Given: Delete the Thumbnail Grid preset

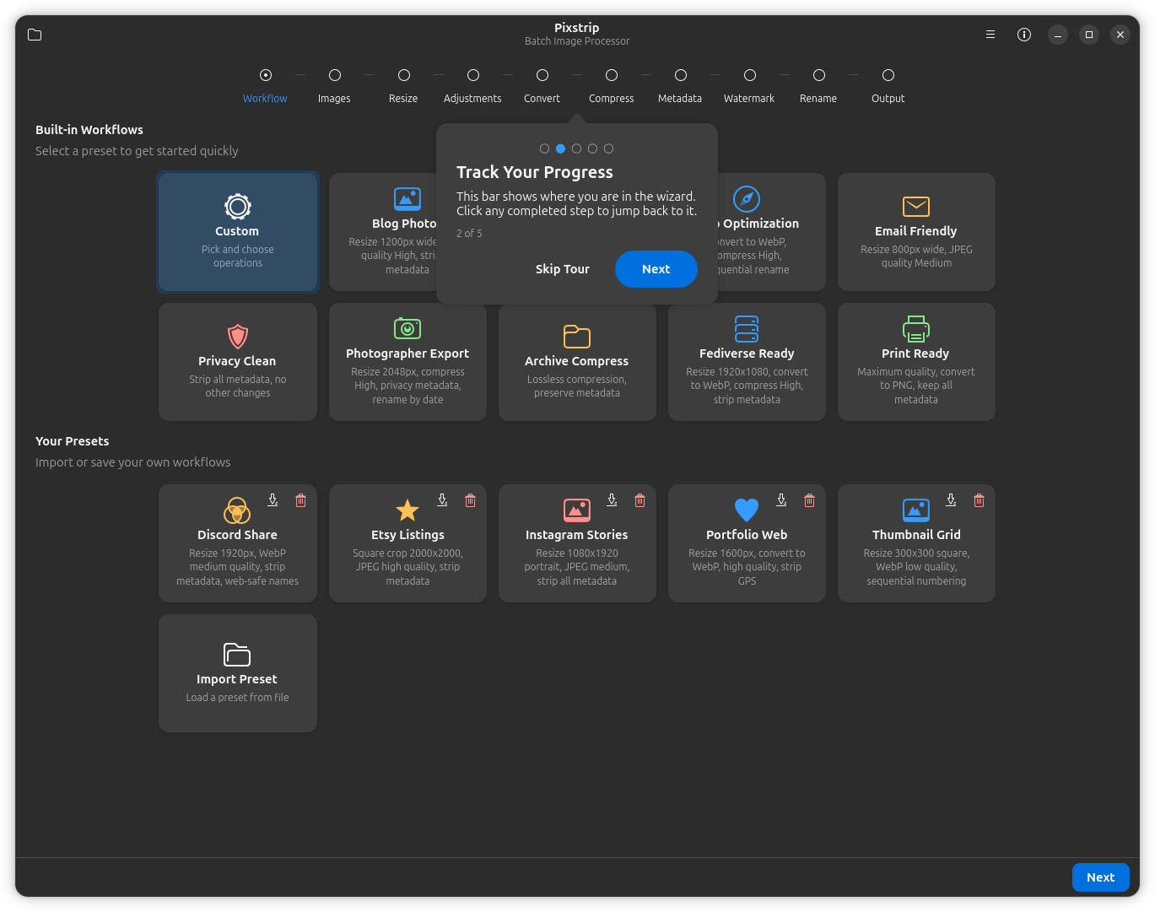Looking at the screenshot, I should pyautogui.click(x=979, y=500).
